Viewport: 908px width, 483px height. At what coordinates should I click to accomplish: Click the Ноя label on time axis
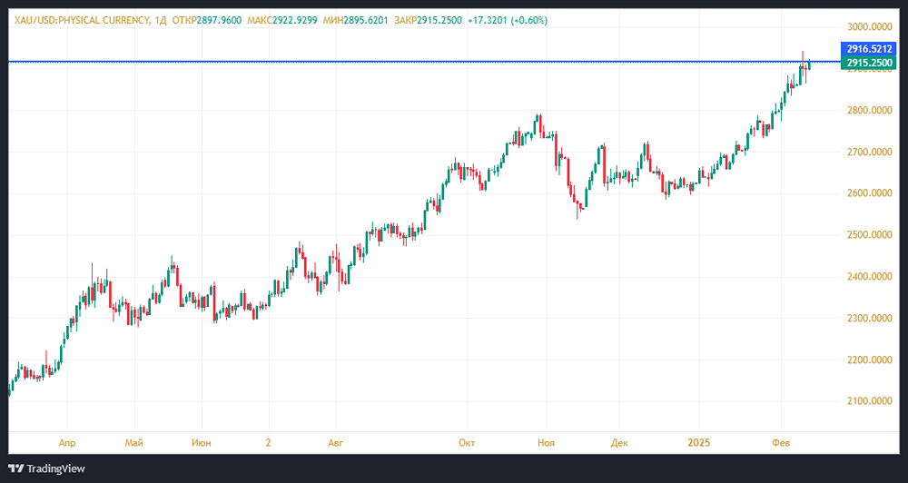coord(545,442)
